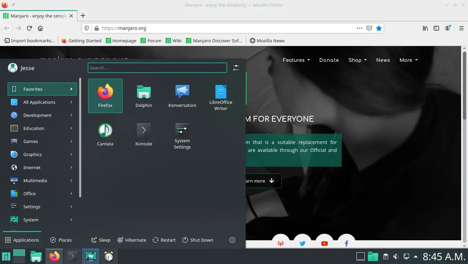The image size is (468, 264).
Task: Click the Shut Down button
Action: tap(198, 240)
